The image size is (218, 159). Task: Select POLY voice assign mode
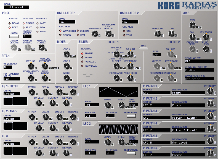coord(10,28)
